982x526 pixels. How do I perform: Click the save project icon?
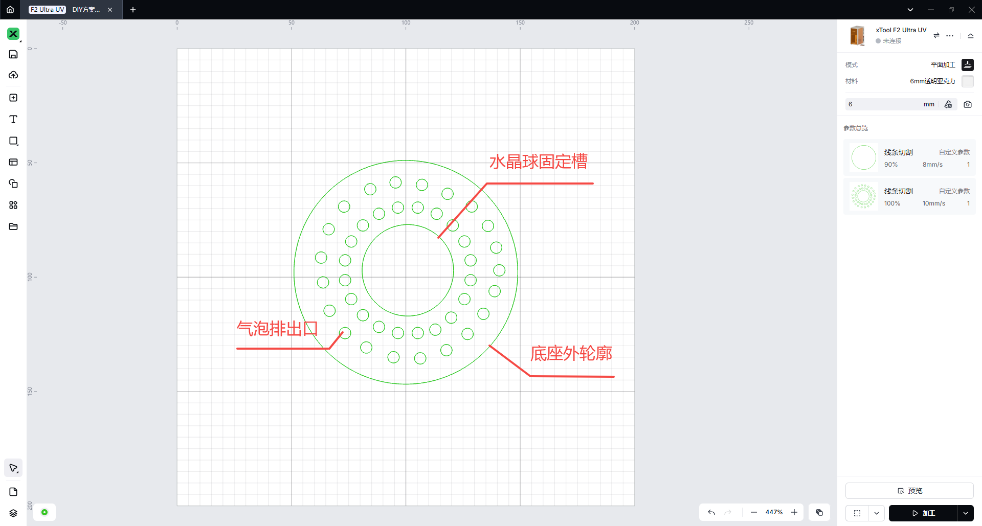[13, 54]
